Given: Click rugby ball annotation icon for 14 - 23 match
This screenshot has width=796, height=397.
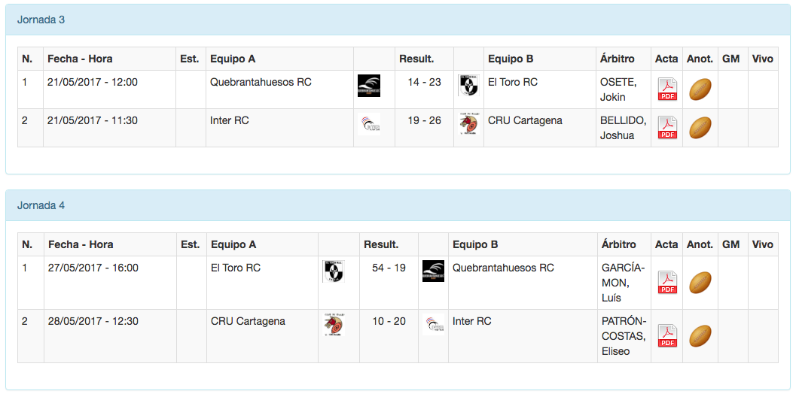Looking at the screenshot, I should (700, 89).
